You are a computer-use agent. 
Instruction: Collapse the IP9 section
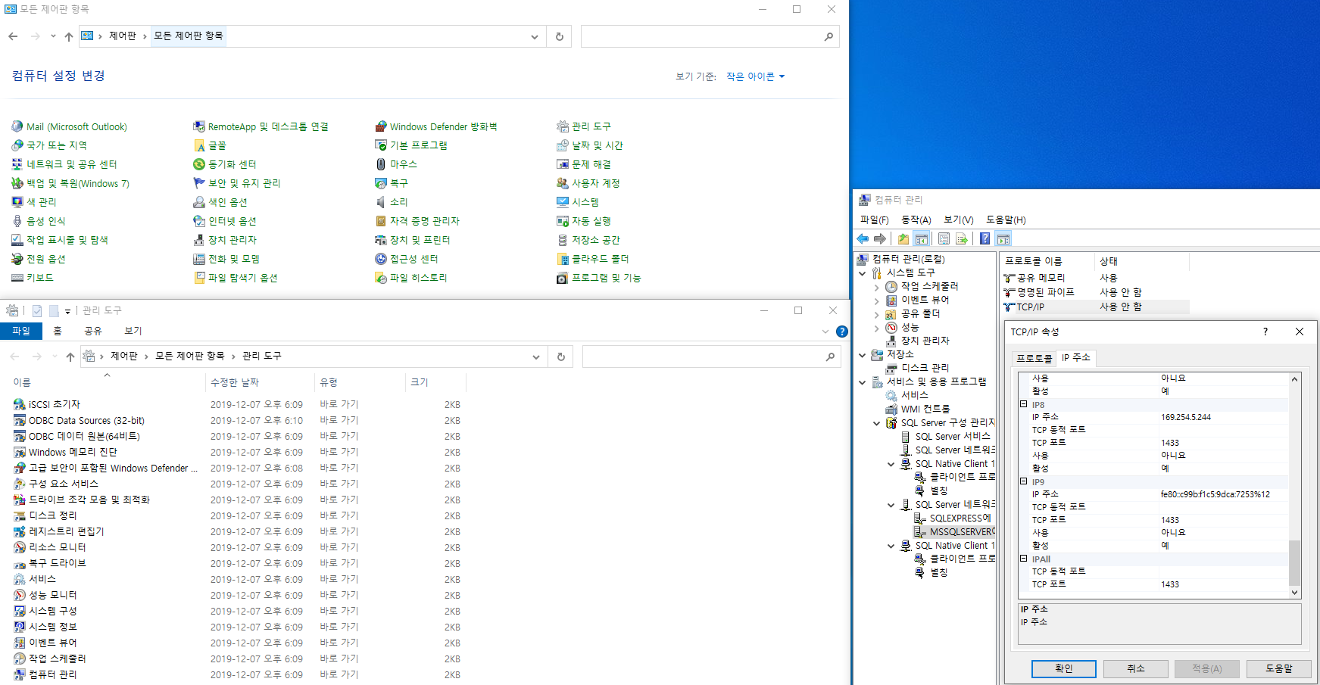pyautogui.click(x=1024, y=481)
